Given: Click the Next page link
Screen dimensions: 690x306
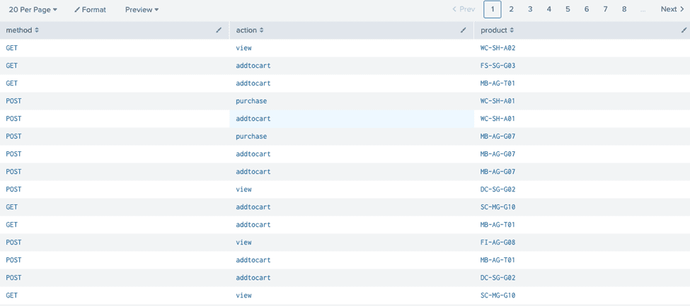Looking at the screenshot, I should coord(672,9).
